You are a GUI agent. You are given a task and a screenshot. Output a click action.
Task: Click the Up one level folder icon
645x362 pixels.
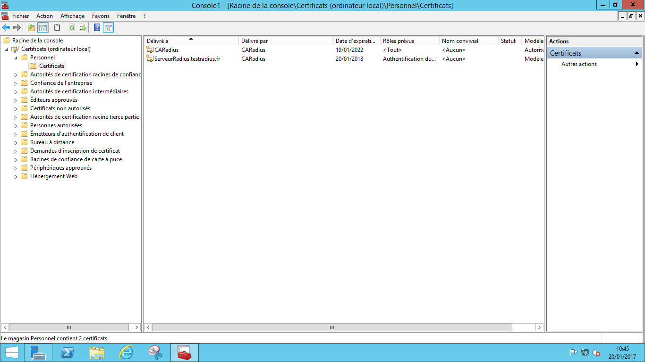coord(32,28)
